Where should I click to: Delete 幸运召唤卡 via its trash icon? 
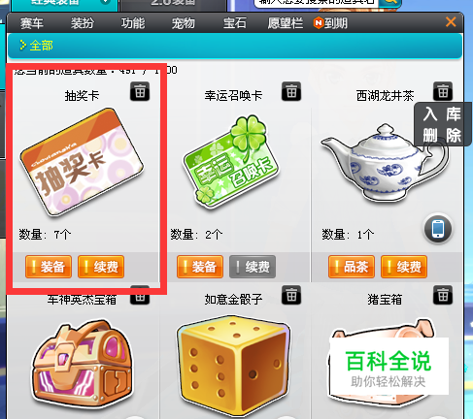[x=291, y=91]
